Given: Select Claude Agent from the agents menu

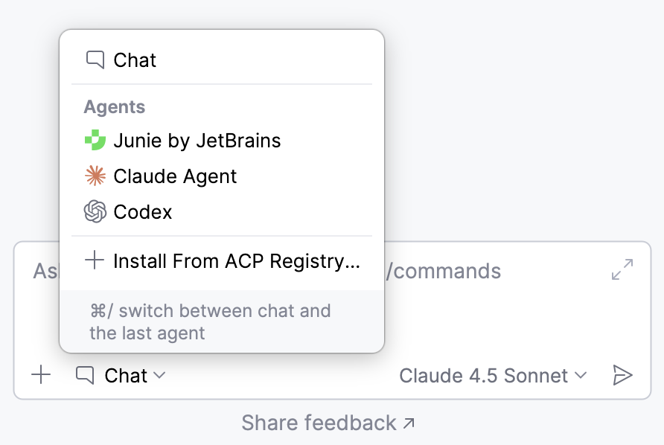Looking at the screenshot, I should pyautogui.click(x=175, y=176).
